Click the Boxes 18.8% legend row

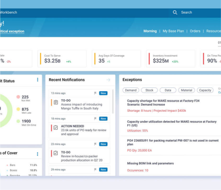pos(22,170)
